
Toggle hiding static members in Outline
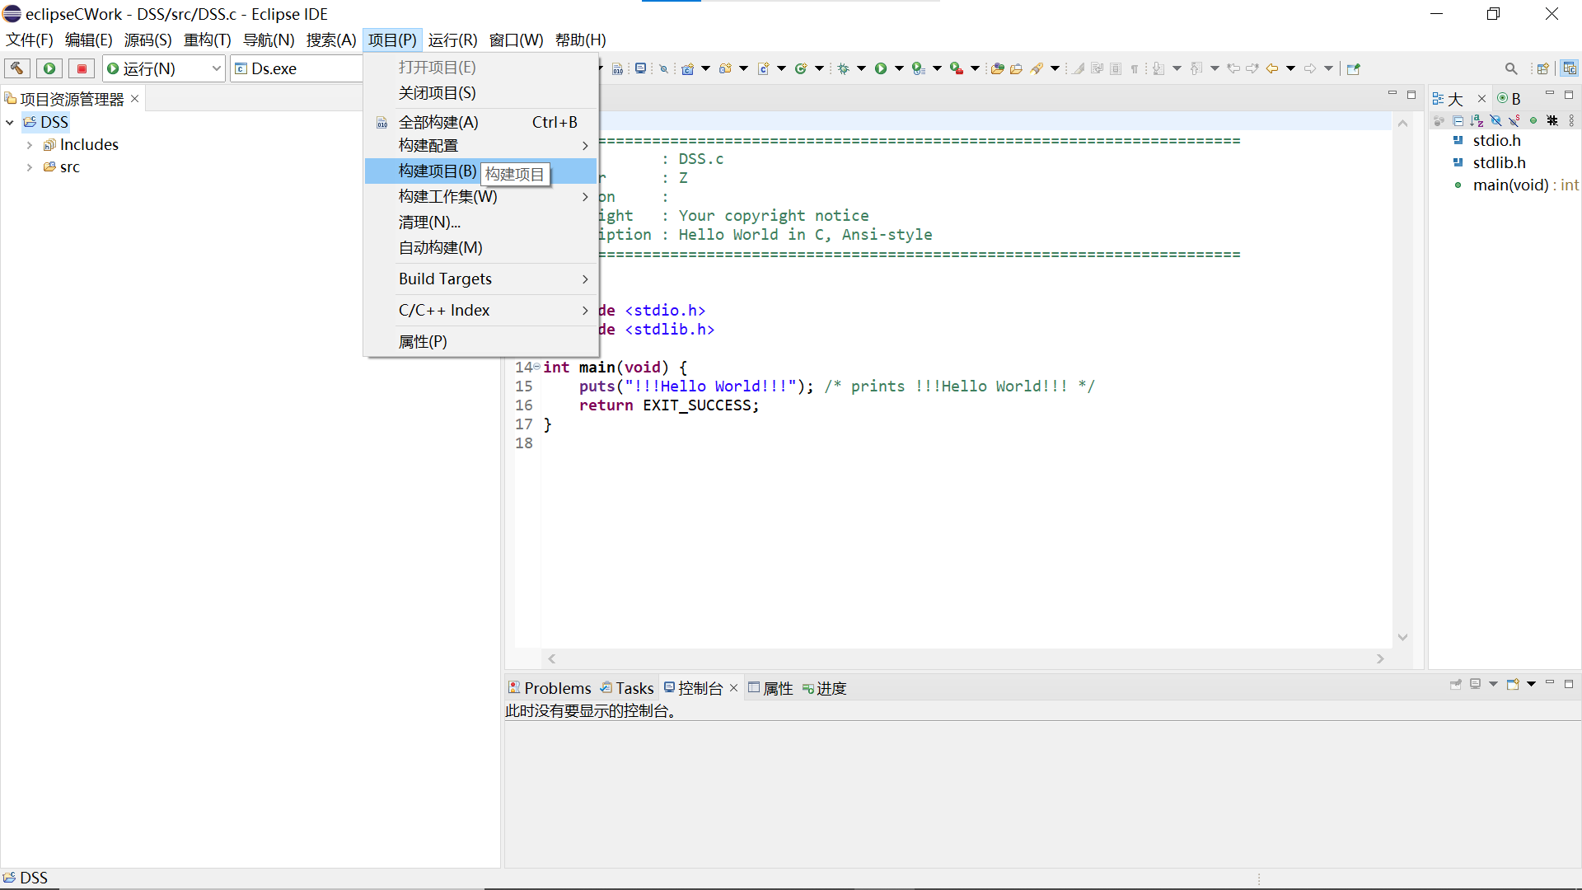coord(1514,120)
